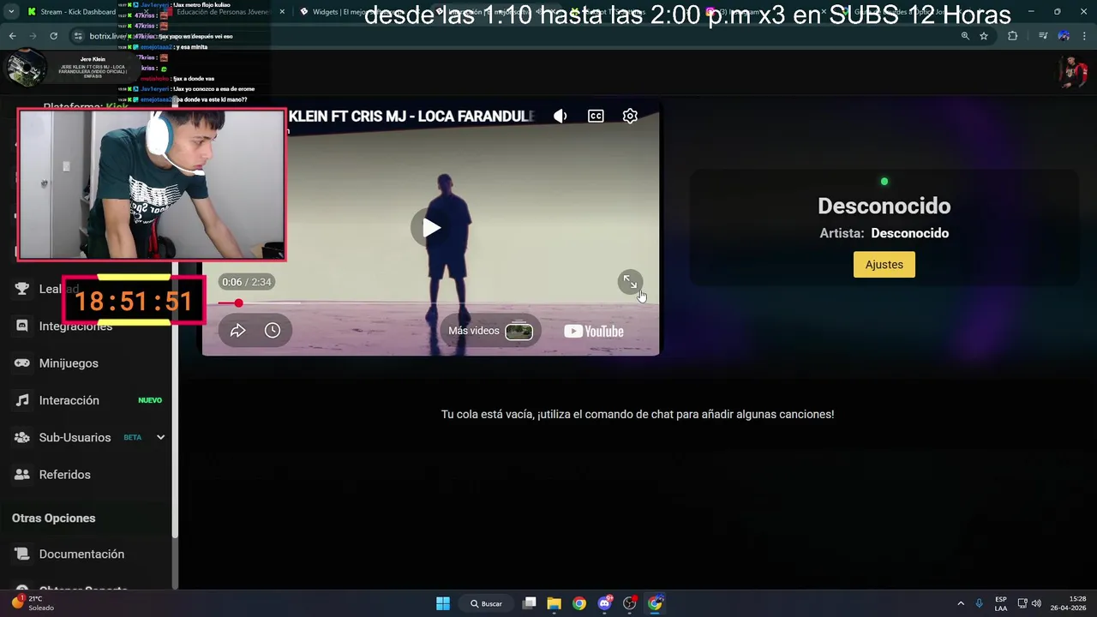
Task: Expand the Sub-Usuarios chevron
Action: 160,437
